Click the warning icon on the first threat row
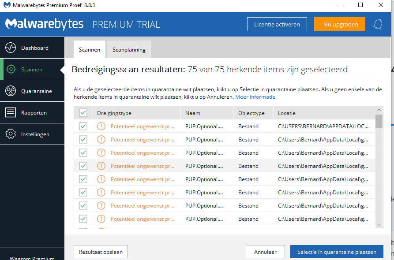394x260 pixels. [x=100, y=126]
